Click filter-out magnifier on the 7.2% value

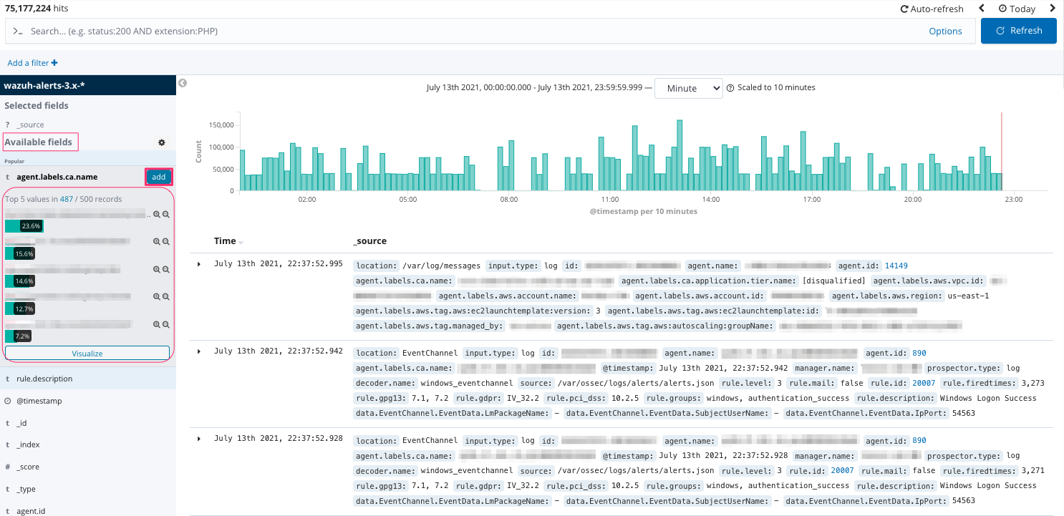pos(165,324)
